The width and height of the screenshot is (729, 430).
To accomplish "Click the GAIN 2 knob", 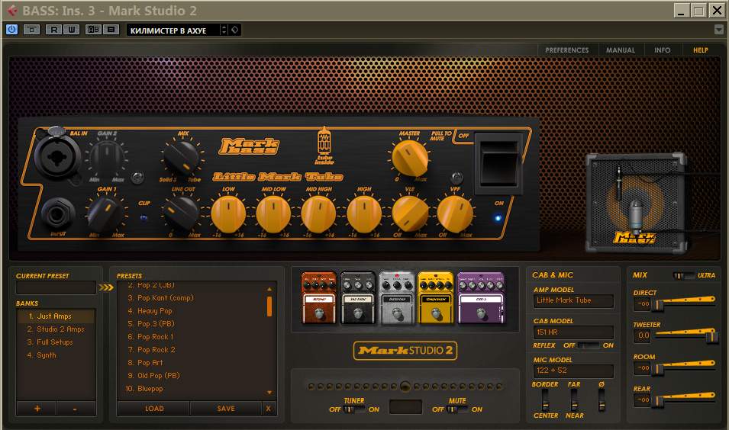I will click(x=107, y=157).
